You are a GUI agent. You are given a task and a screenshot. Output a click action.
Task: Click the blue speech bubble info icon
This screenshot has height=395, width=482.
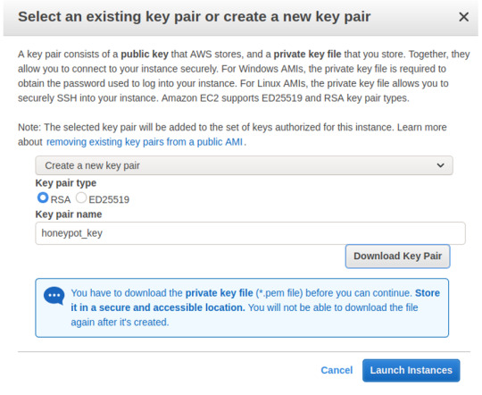[54, 296]
